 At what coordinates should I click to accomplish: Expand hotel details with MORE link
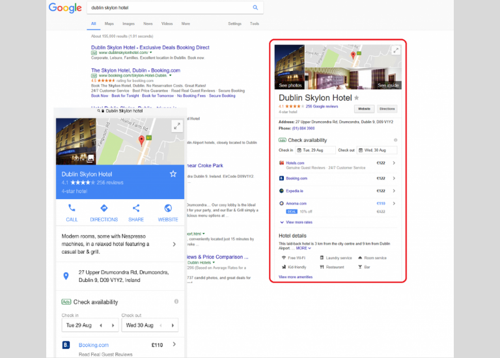click(x=303, y=248)
